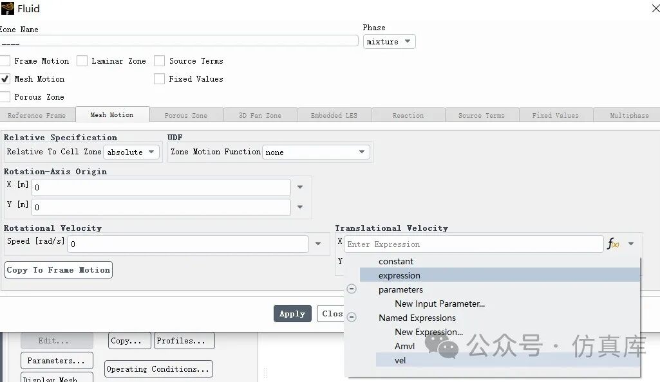Open the Fixed Values tab
This screenshot has width=660, height=382.
(556, 115)
